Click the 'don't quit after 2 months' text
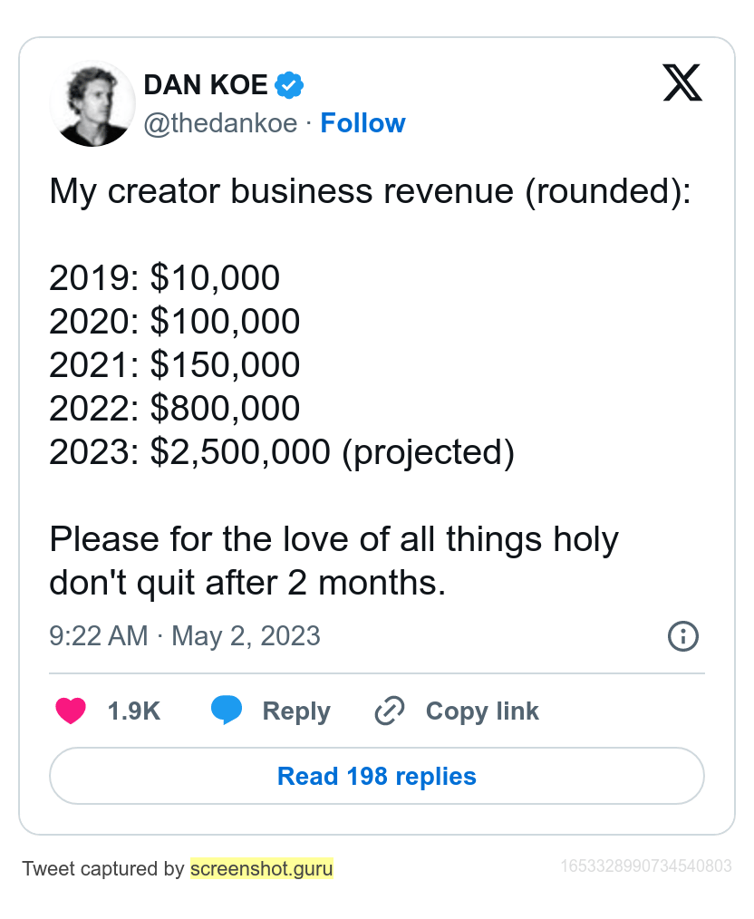The width and height of the screenshot is (754, 919). [247, 583]
